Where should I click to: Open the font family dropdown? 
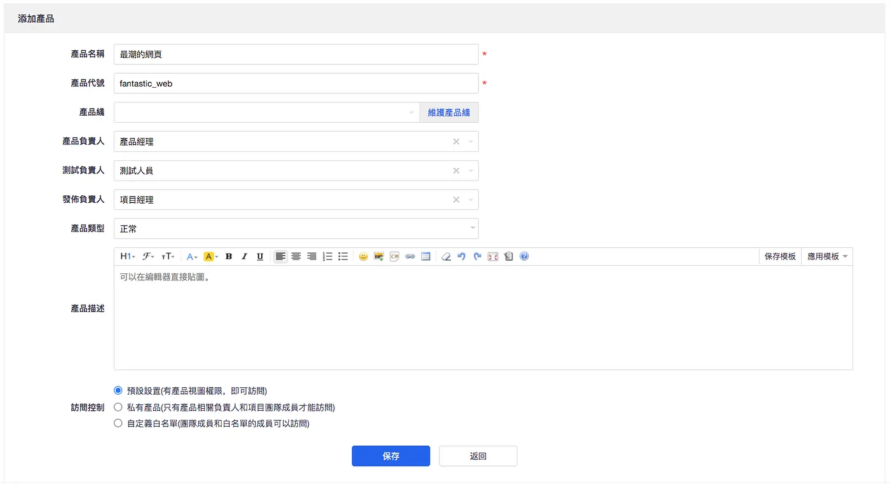click(148, 257)
